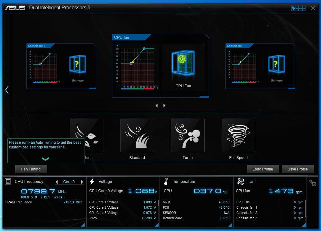Screen dimensions: 321x231
Task: Click the Chassis fan 3 rpm row
Action: [x=270, y=218]
